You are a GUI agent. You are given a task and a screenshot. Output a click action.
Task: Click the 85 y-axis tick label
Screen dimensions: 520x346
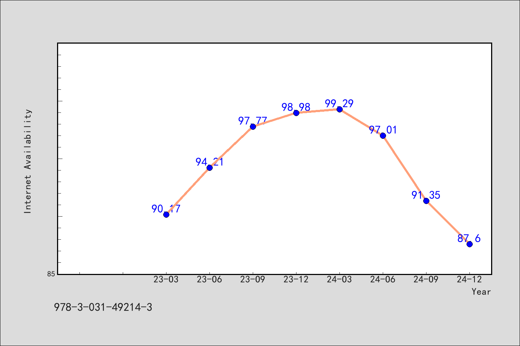tap(51, 274)
